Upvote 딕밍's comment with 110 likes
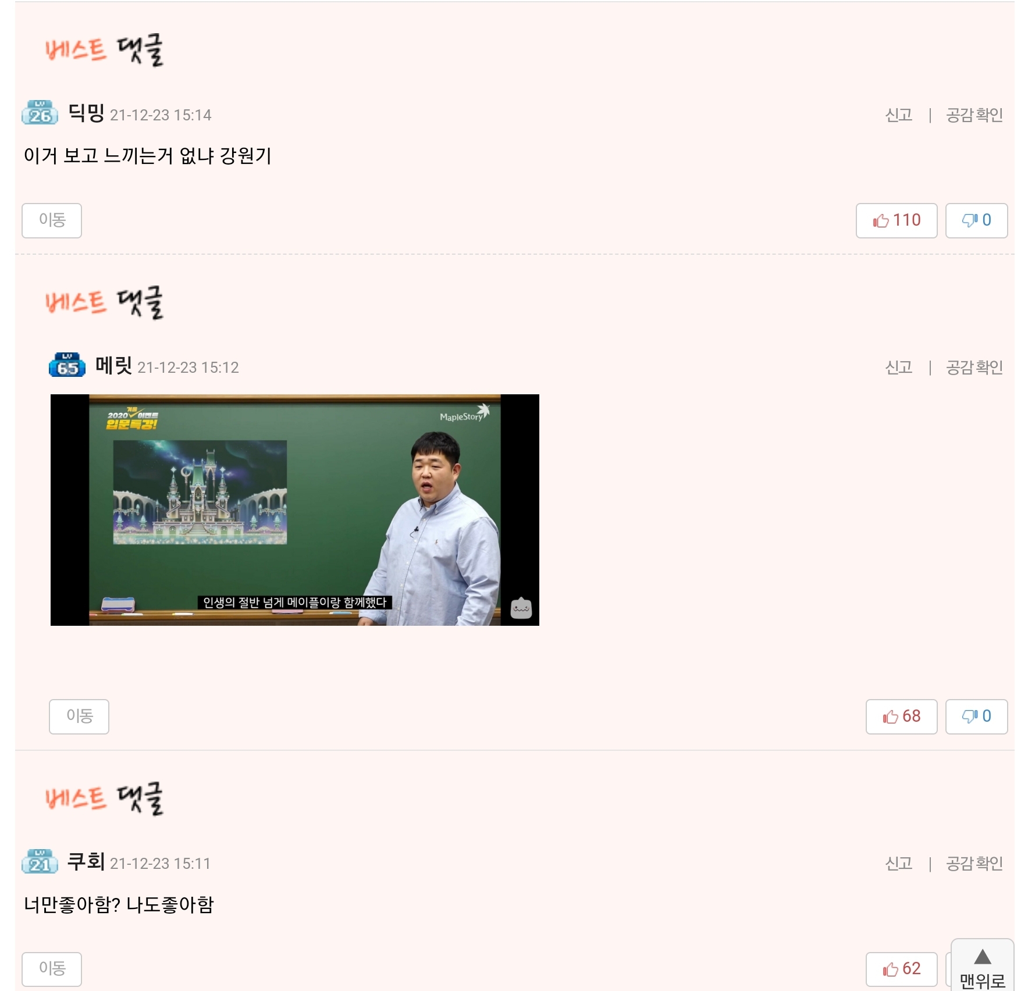1028x991 pixels. [896, 220]
